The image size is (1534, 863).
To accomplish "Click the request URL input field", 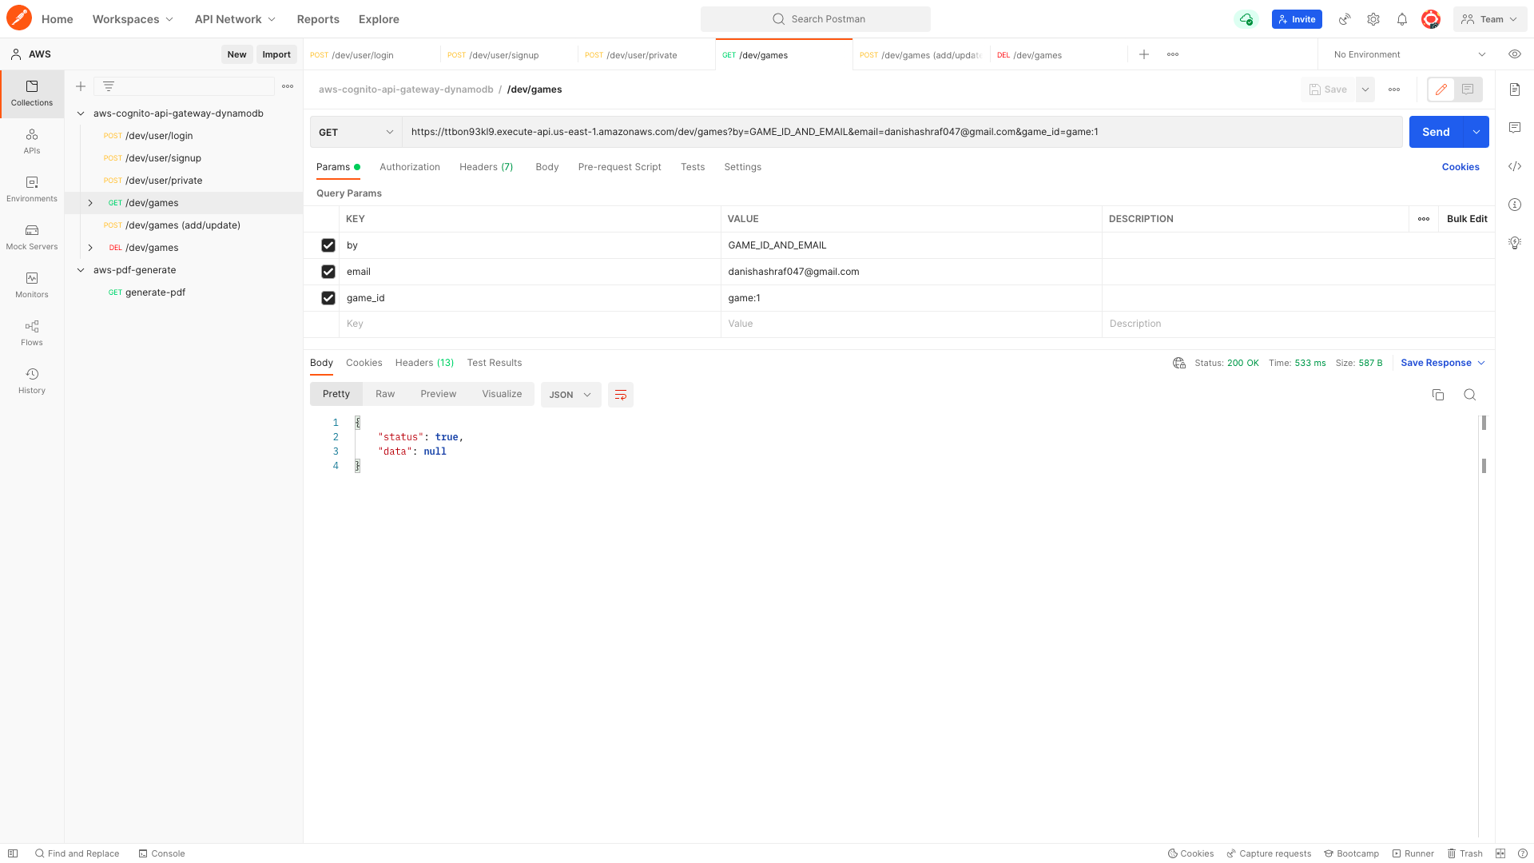I will tap(901, 132).
